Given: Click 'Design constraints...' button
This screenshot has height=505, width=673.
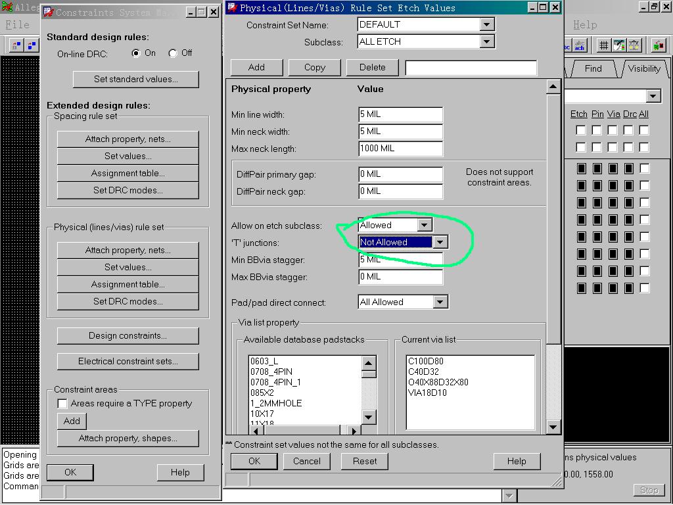Looking at the screenshot, I should point(128,336).
